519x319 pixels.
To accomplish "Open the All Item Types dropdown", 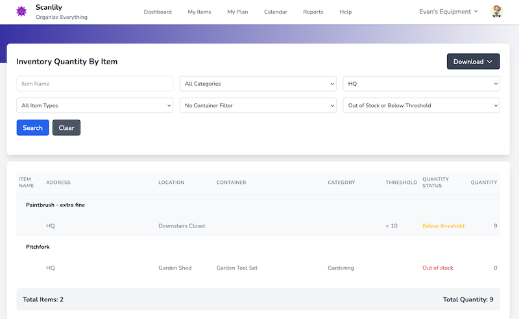I will click(x=95, y=105).
